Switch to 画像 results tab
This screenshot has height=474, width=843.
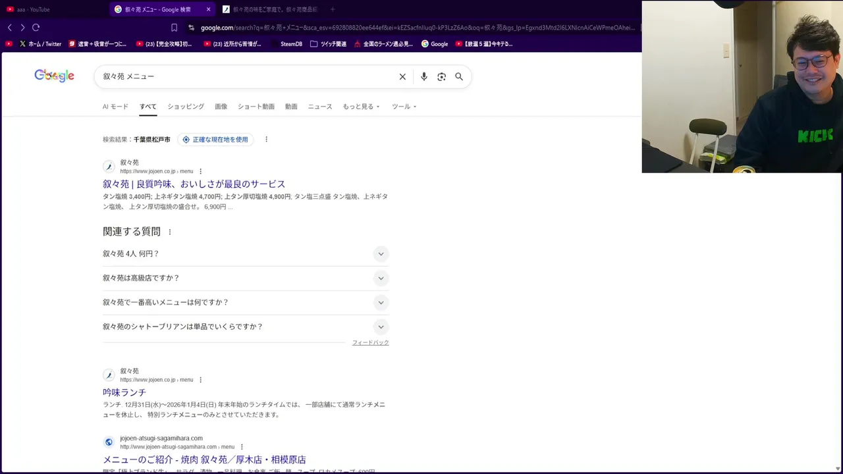point(221,107)
